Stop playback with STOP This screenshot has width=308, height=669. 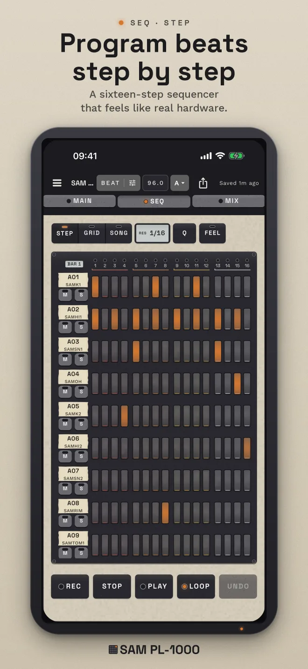tap(112, 586)
